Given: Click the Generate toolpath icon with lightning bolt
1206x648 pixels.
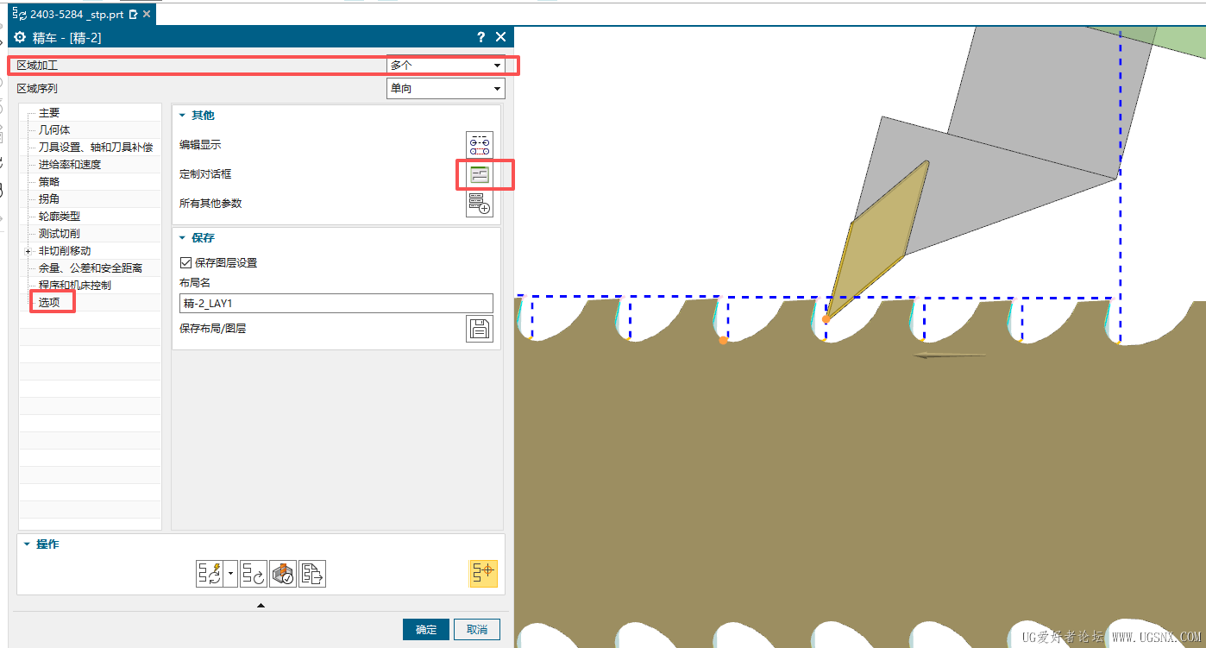Looking at the screenshot, I should point(210,574).
